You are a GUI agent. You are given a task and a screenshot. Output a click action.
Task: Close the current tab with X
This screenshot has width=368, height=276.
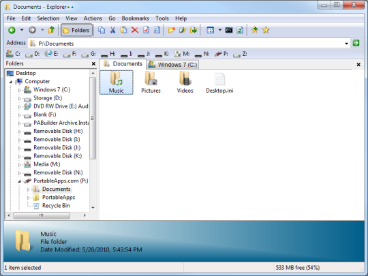[x=358, y=65]
